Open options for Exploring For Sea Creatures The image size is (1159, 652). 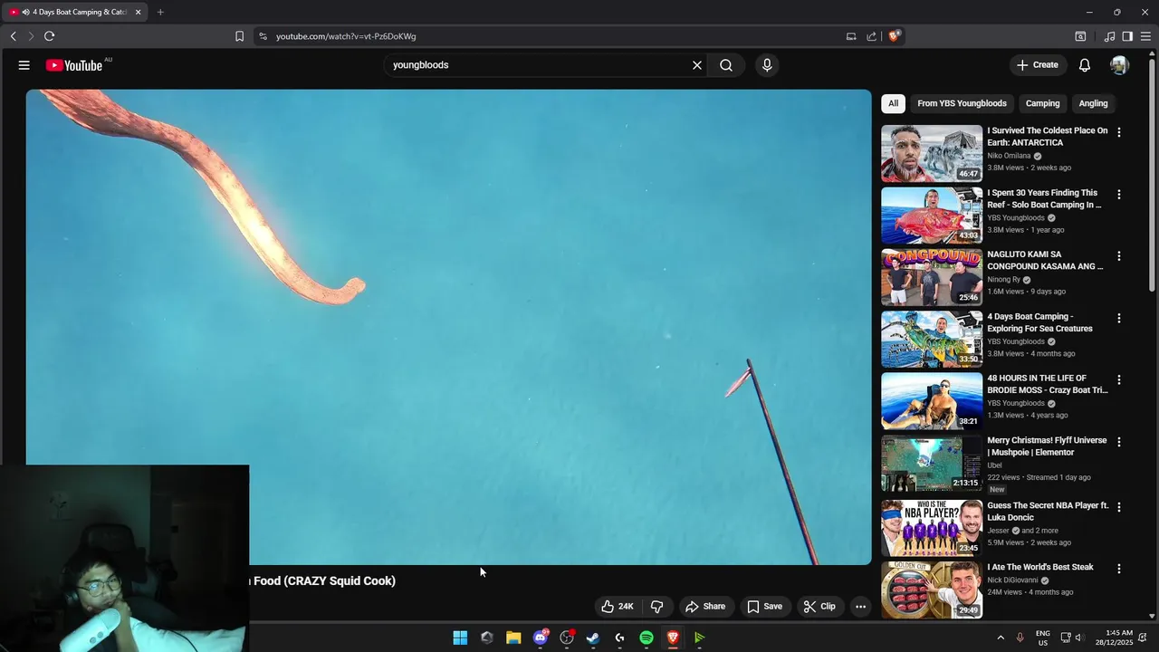point(1119,318)
